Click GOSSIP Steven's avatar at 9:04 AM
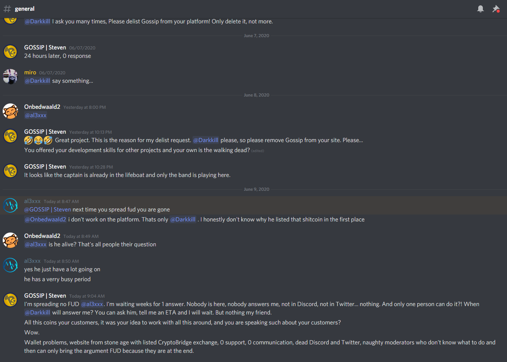 (10, 300)
